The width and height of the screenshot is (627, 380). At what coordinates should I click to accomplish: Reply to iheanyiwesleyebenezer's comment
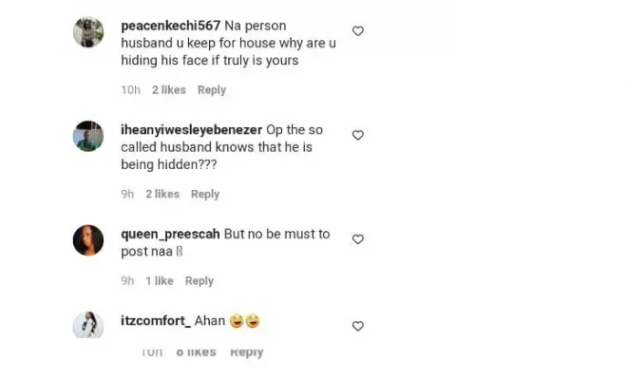point(205,194)
